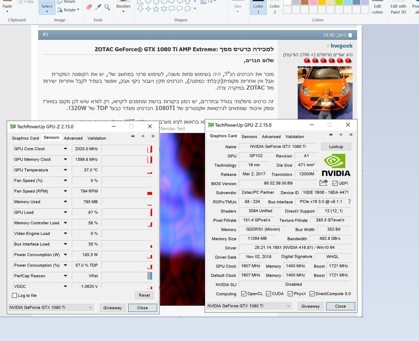Choose the rounded rectangular callout shape

(x=172, y=9)
